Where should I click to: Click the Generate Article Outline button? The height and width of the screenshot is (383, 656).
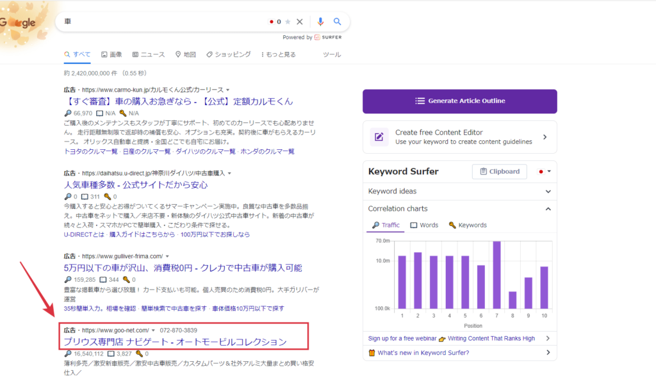[460, 101]
